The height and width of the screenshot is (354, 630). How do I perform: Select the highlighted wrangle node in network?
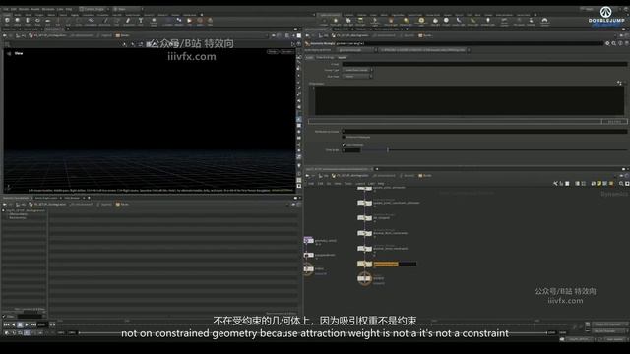tap(365, 264)
